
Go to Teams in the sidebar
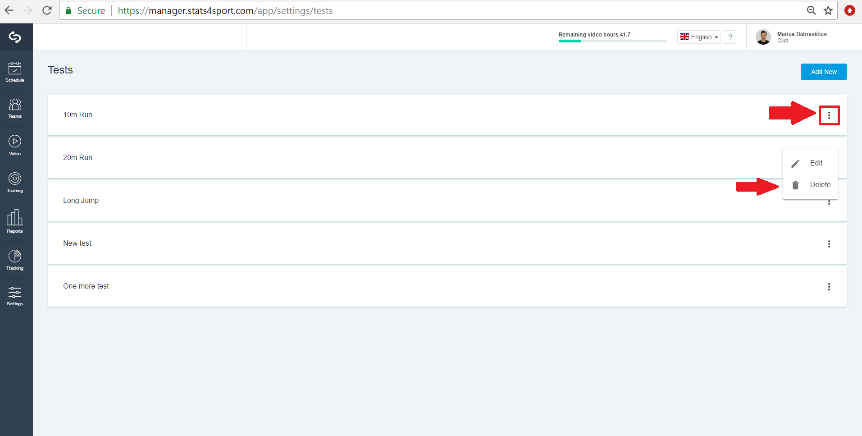pyautogui.click(x=15, y=109)
